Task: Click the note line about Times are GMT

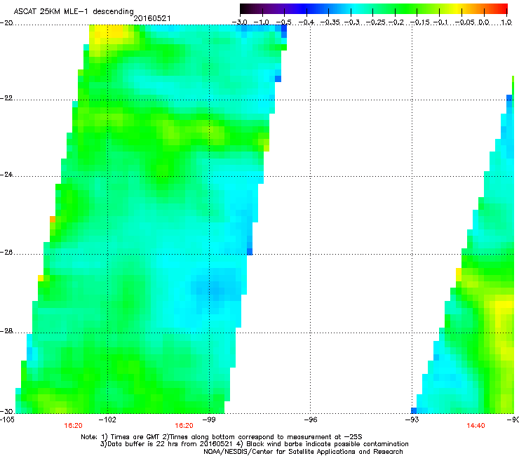Action: 222,437
